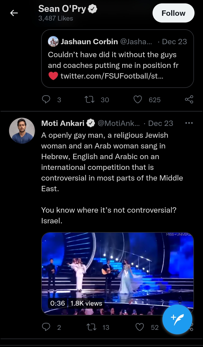Screen dimensions: 203x347
Task: Open the Sean O'Pry header title
Action: 62,9
